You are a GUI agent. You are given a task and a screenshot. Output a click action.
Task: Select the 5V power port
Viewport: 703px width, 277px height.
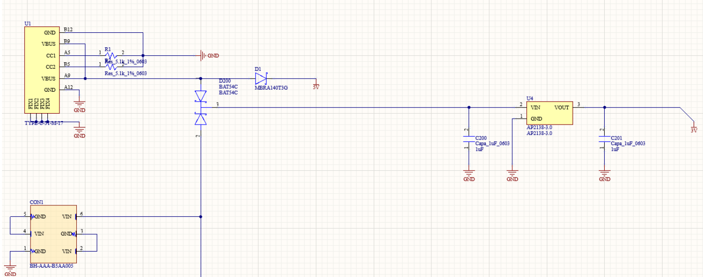(x=316, y=84)
